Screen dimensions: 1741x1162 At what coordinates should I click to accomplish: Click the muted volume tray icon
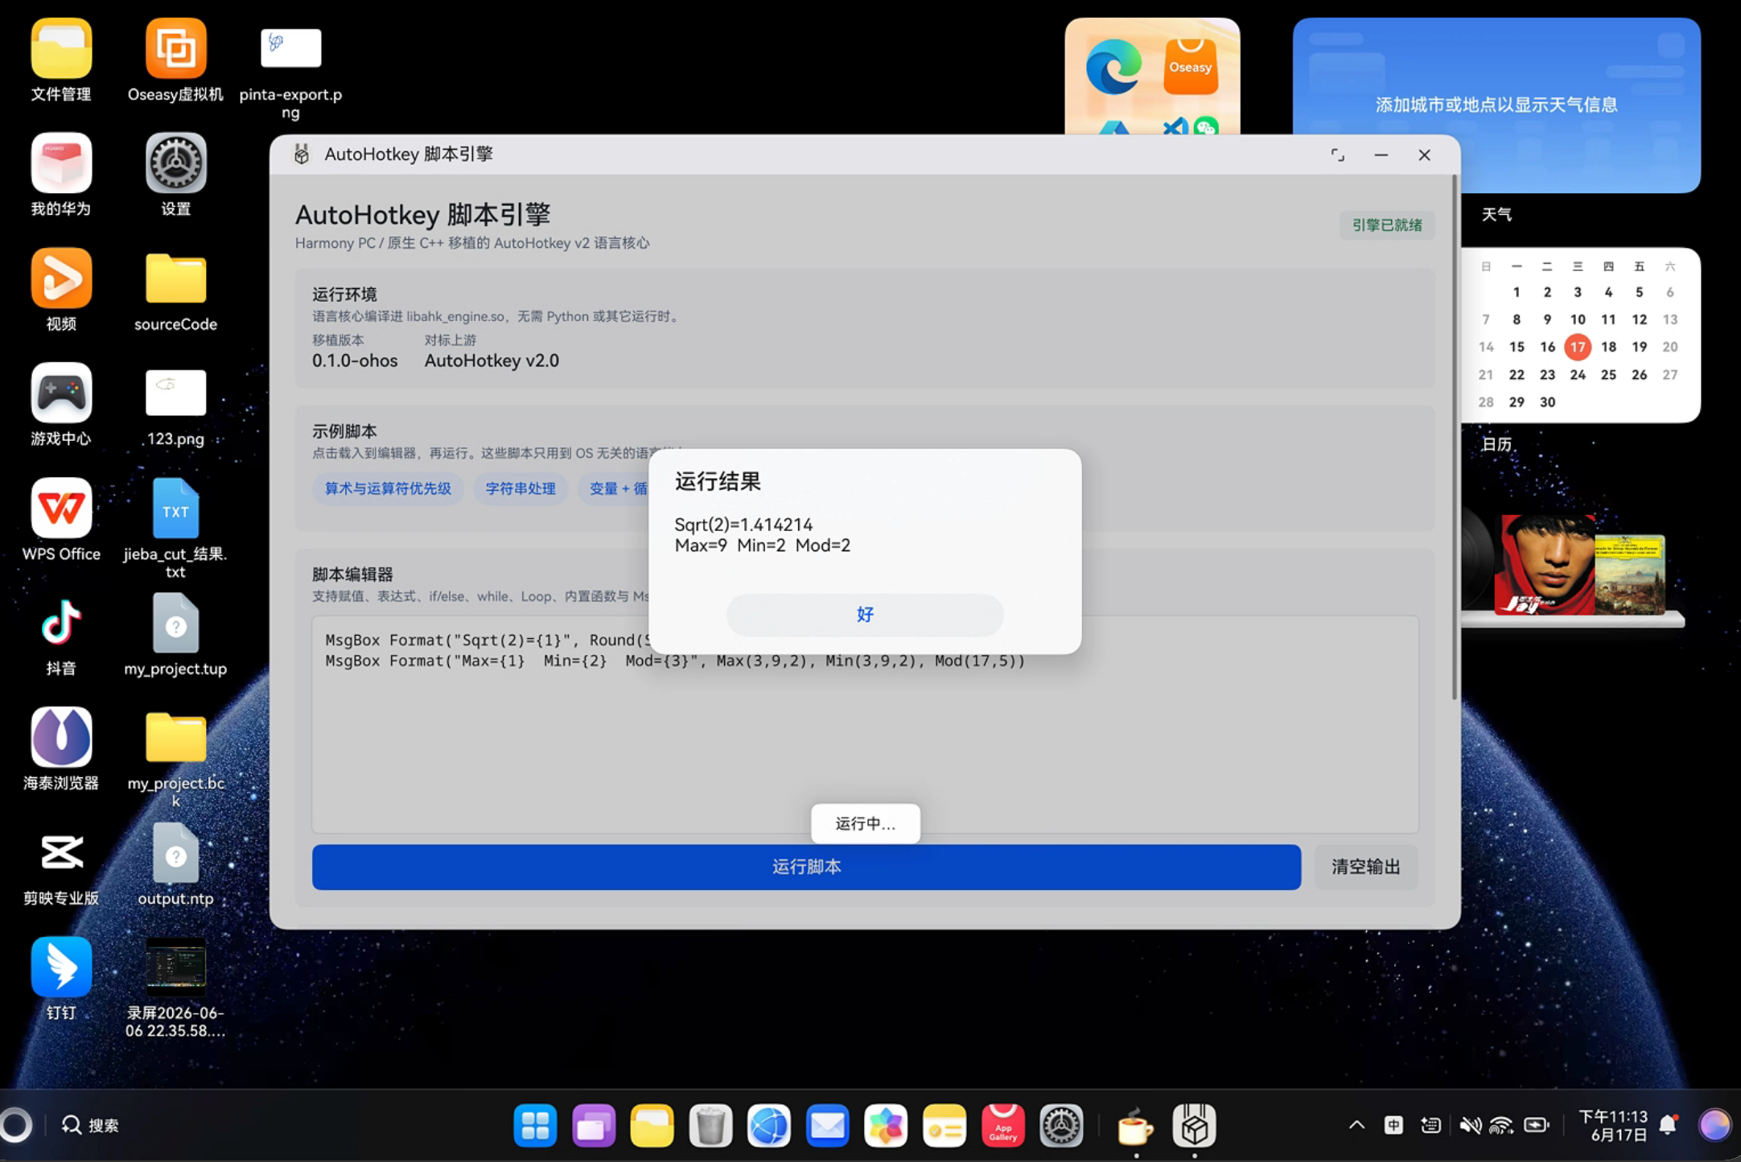[x=1469, y=1125]
